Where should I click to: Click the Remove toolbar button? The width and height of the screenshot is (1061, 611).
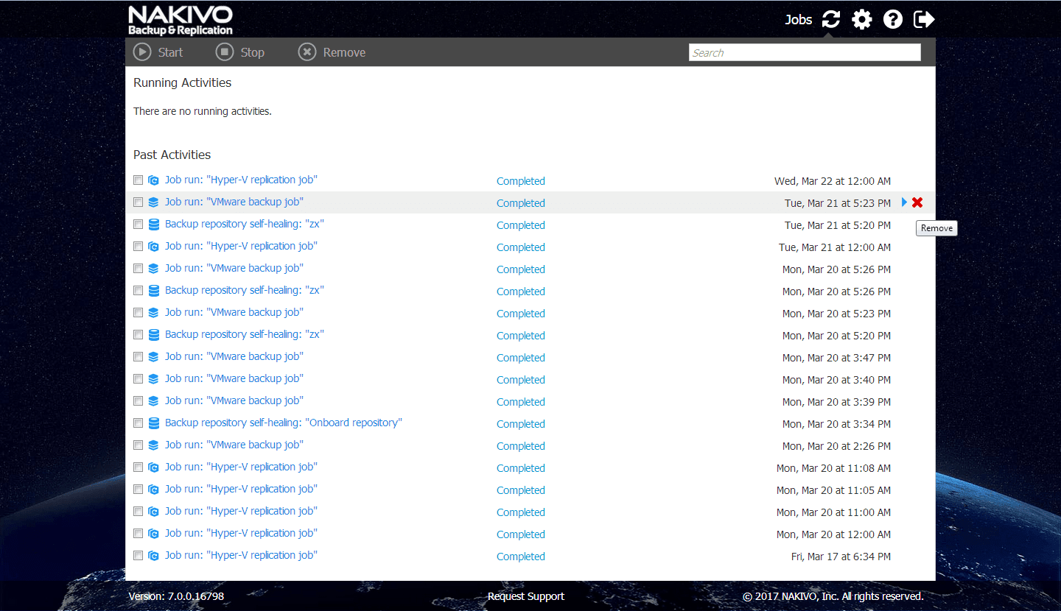click(x=332, y=52)
